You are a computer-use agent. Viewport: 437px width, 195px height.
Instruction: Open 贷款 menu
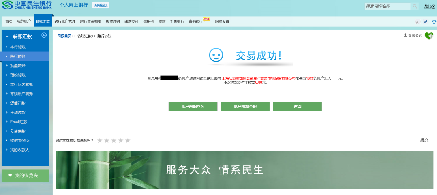[x=162, y=21]
